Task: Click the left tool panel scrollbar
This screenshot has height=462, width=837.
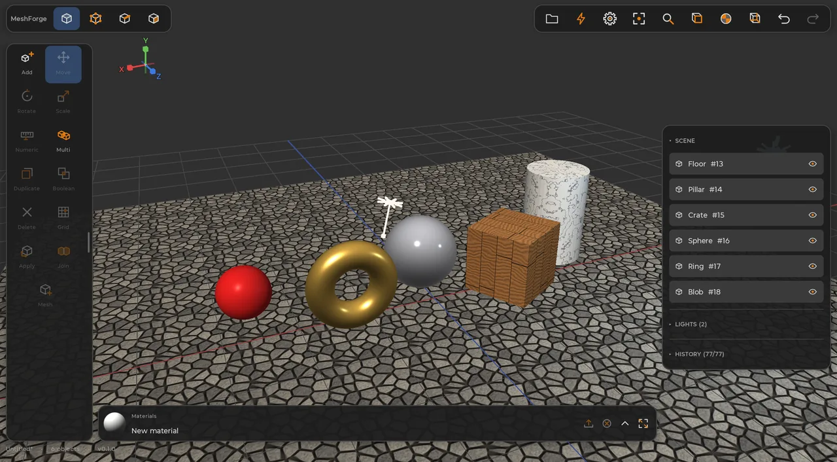Action: coord(89,242)
